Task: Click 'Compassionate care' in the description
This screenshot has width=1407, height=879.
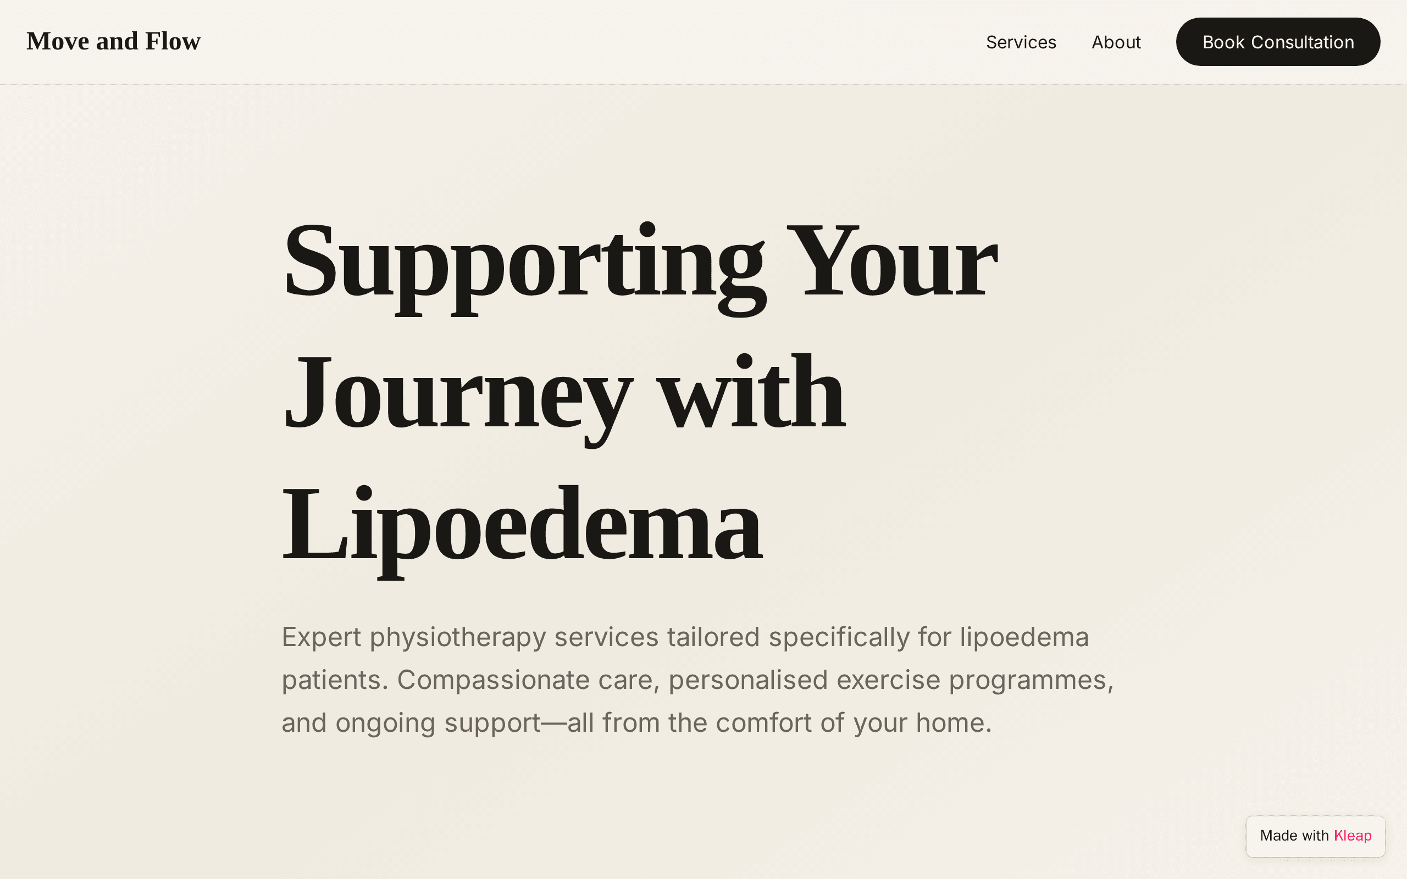Action: [528, 681]
